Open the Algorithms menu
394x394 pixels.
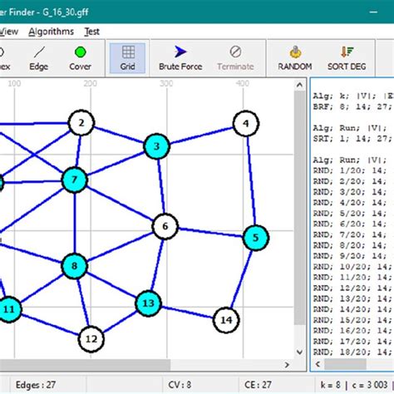pos(52,32)
